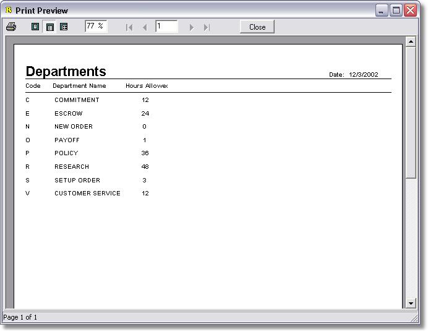Image resolution: width=428 pixels, height=332 pixels.
Task: Click code S in the SETUP ORDER row
Action: click(28, 181)
